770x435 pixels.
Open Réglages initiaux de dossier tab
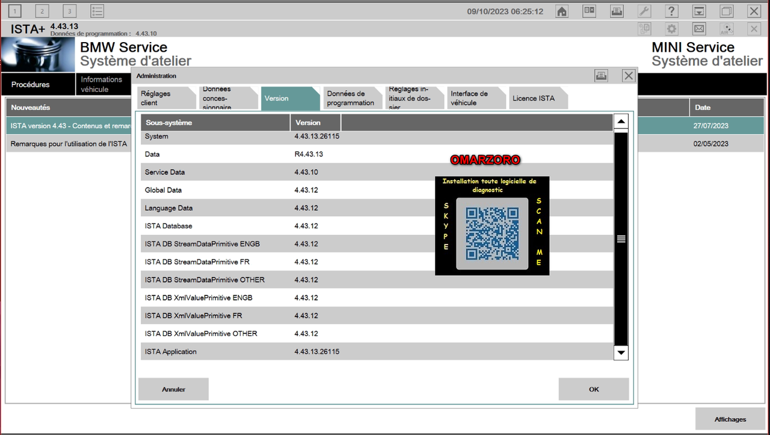[414, 98]
